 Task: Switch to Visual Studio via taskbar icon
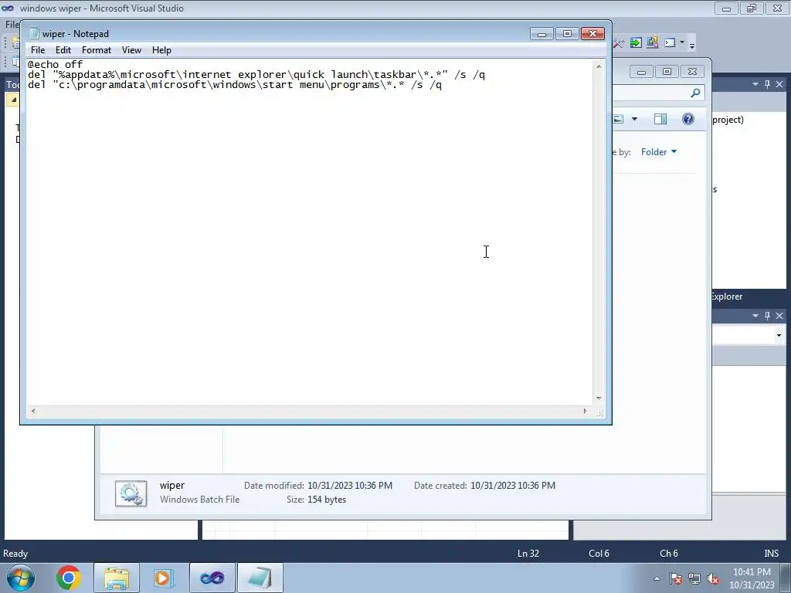click(212, 578)
